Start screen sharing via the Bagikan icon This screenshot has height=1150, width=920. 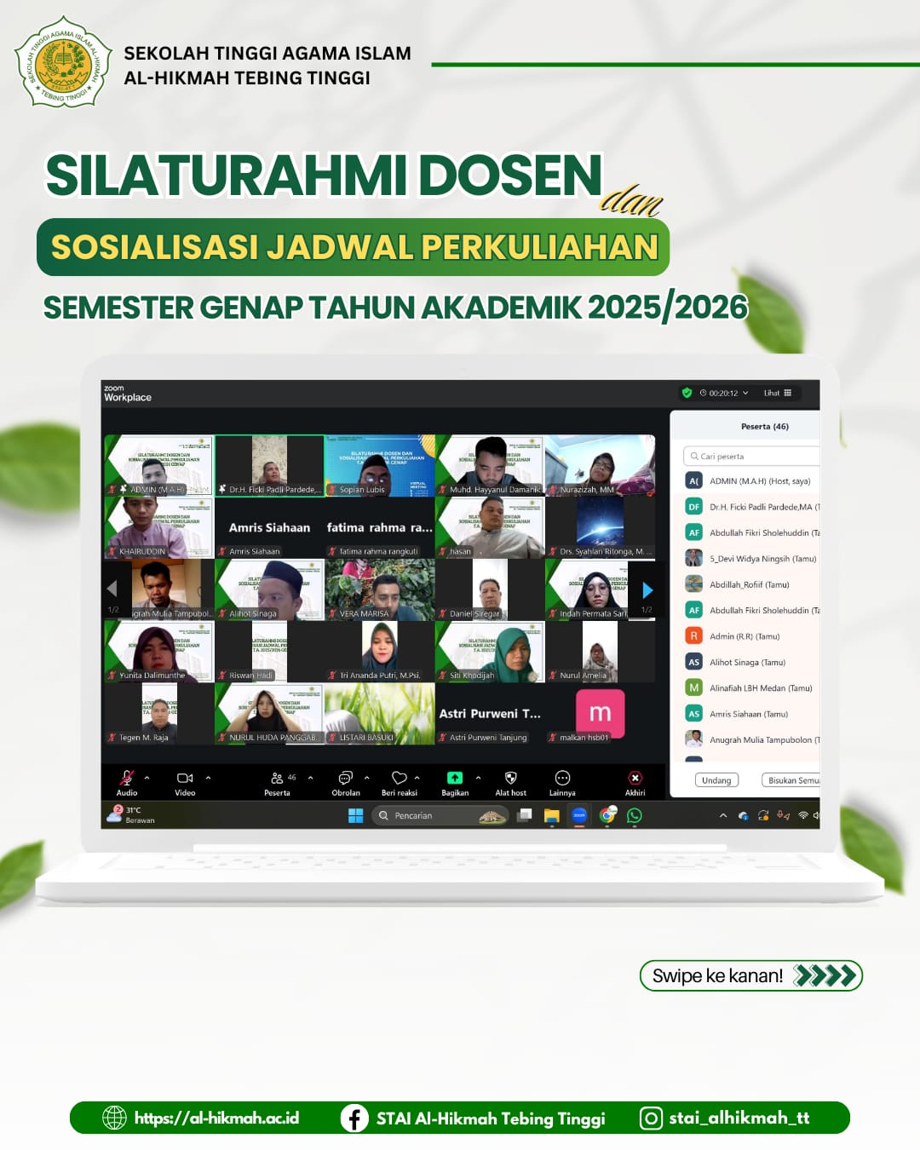point(454,777)
